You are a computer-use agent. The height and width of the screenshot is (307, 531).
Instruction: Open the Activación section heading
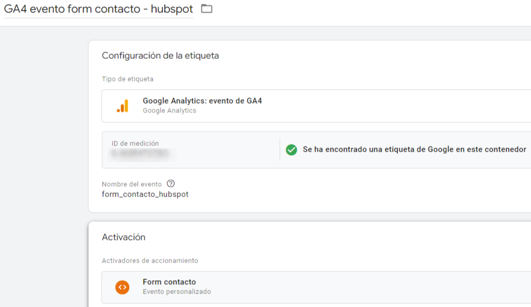pos(123,237)
